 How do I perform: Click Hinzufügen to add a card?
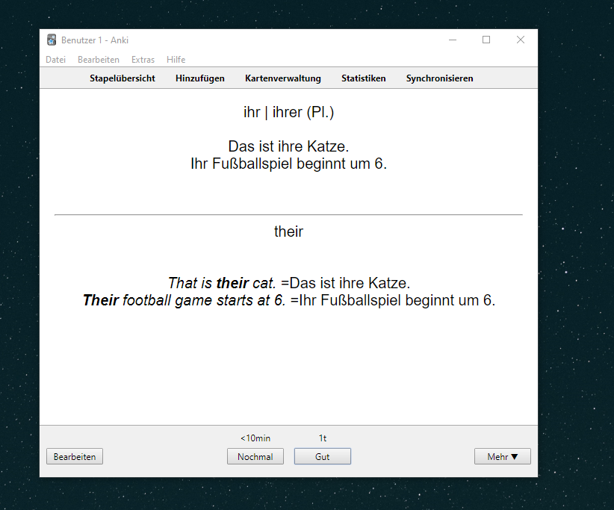(x=199, y=78)
